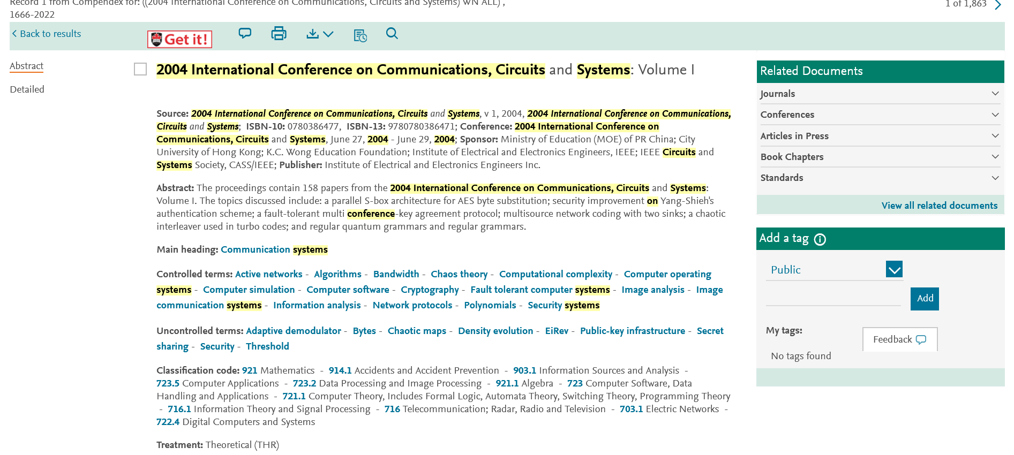This screenshot has width=1014, height=455.
Task: Open View all related documents link
Action: tap(940, 206)
